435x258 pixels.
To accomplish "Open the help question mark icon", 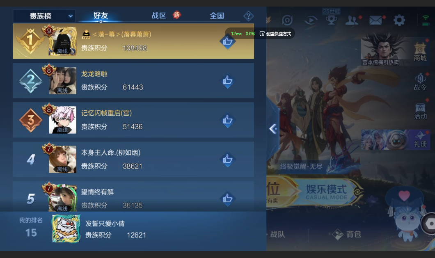I will click(x=248, y=16).
